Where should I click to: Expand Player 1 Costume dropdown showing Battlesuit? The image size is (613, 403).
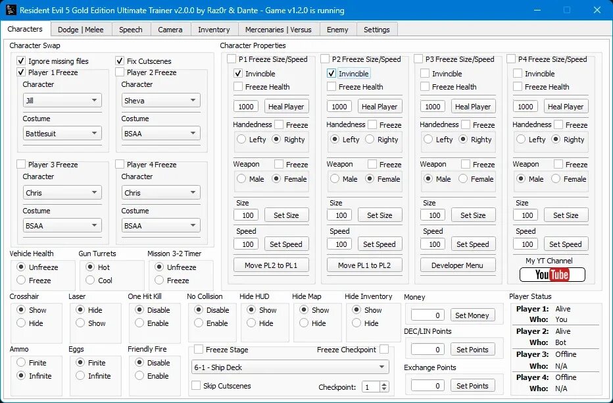[x=62, y=134]
